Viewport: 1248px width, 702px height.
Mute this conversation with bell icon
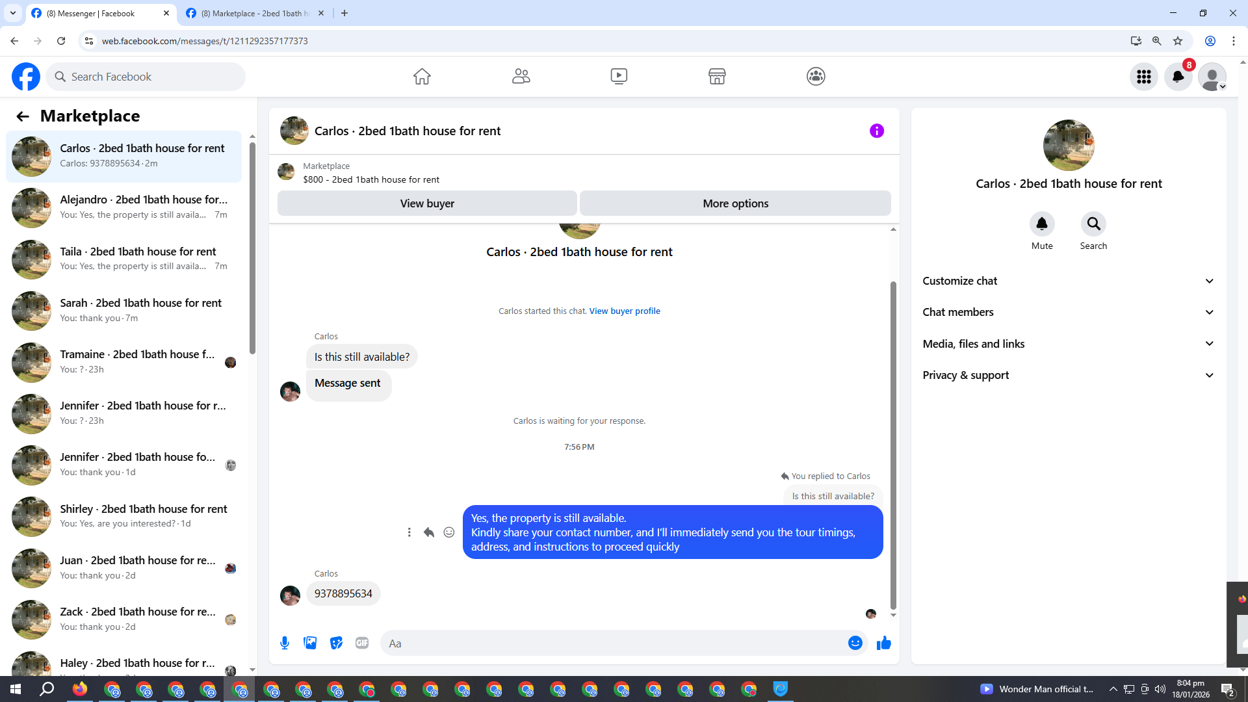1041,224
